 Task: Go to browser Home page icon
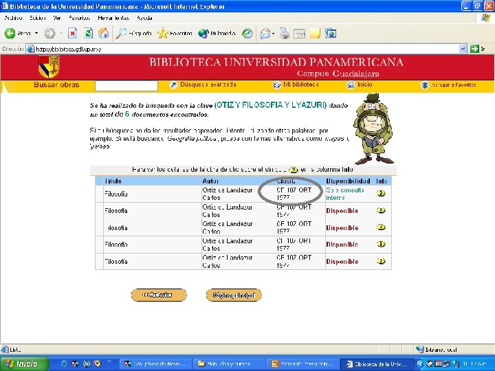pyautogui.click(x=103, y=33)
